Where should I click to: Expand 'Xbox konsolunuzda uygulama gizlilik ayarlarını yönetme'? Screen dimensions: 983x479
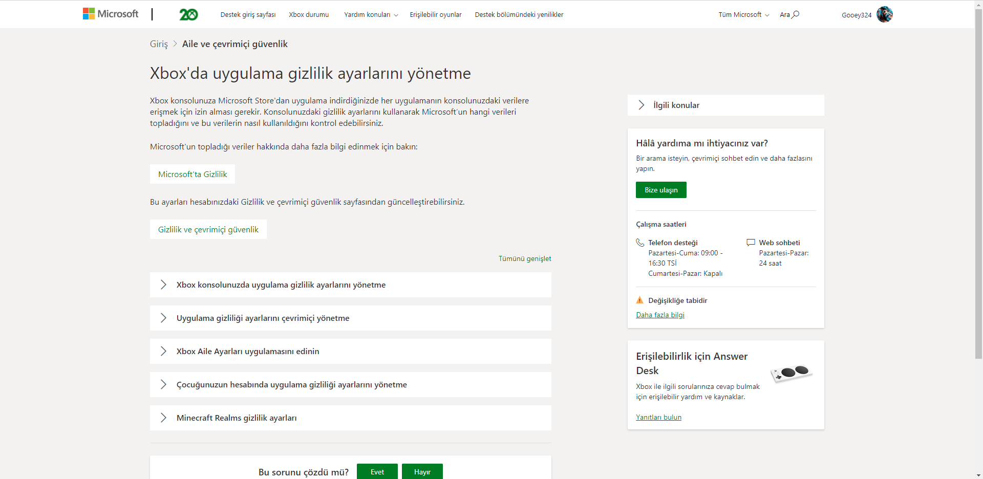pyautogui.click(x=351, y=285)
